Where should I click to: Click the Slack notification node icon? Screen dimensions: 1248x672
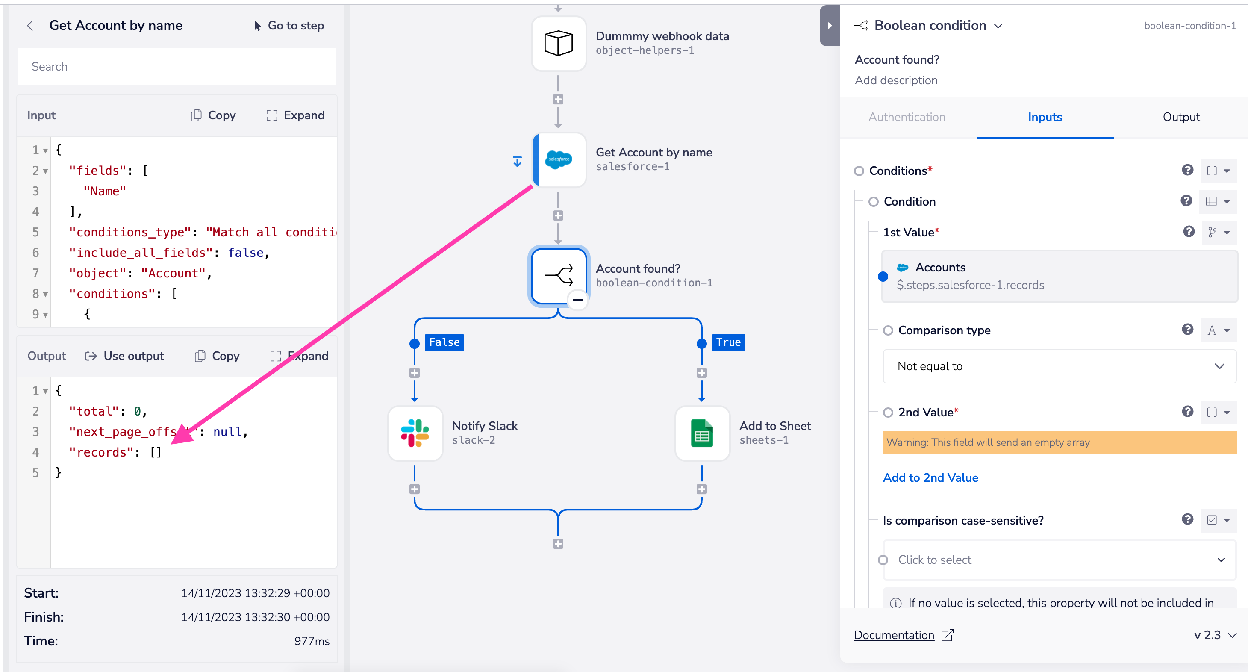[x=414, y=433]
